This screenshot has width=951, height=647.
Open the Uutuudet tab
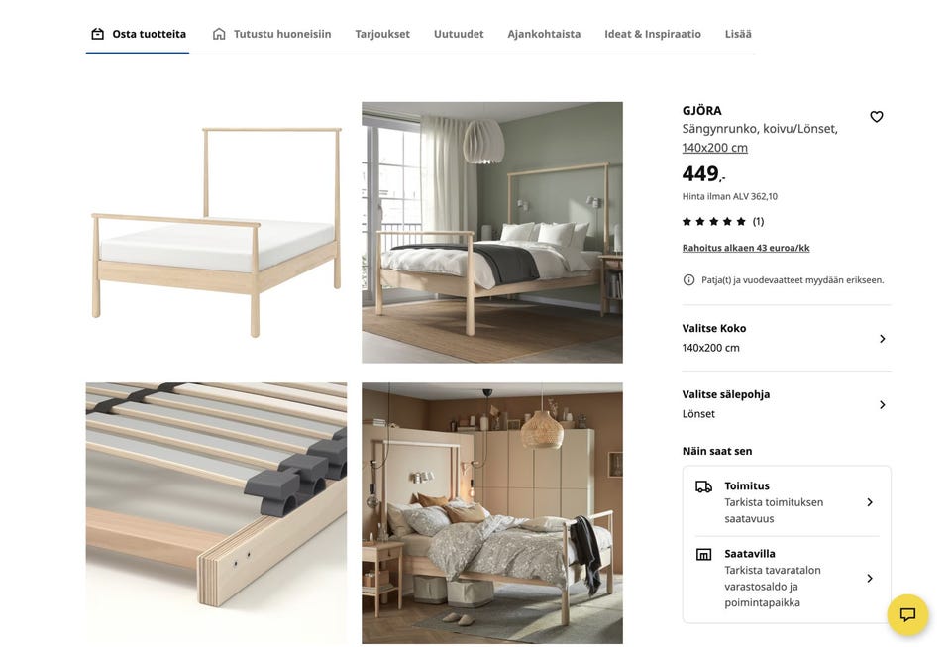[459, 34]
